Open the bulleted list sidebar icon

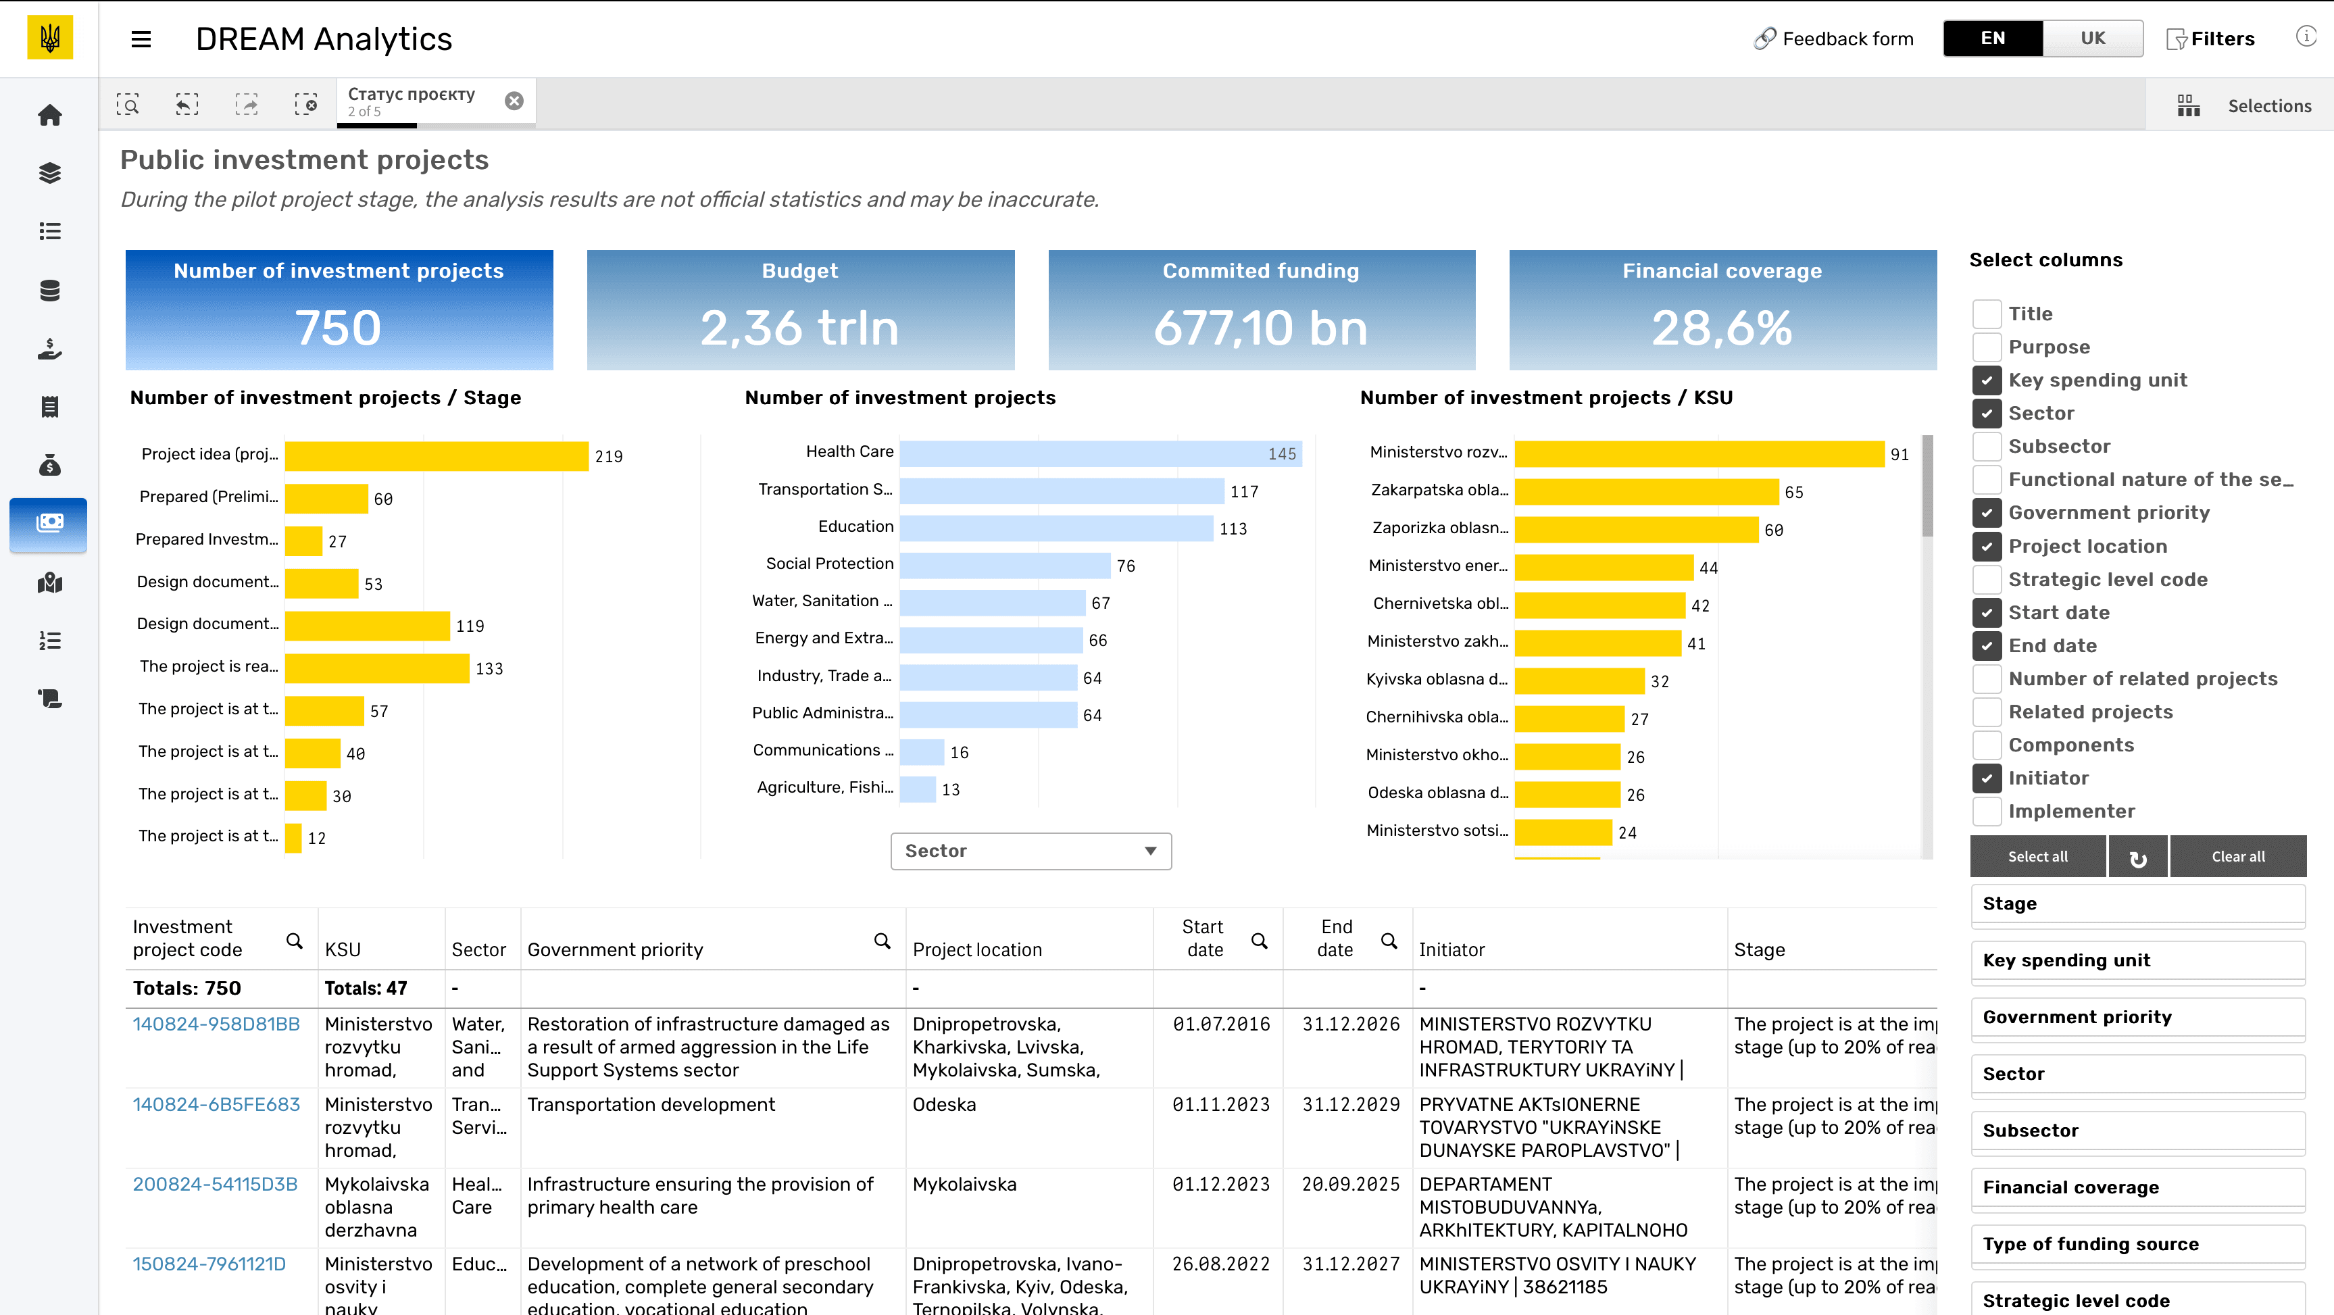[x=50, y=231]
